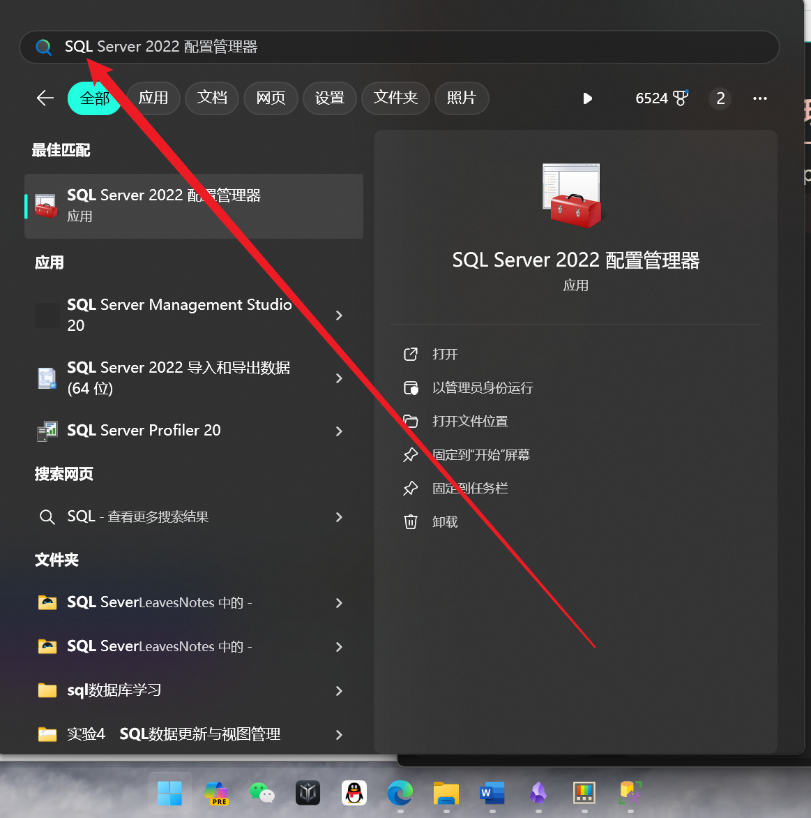This screenshot has height=818, width=811.
Task: Open the colorful framed app icon on taskbar
Action: point(584,793)
